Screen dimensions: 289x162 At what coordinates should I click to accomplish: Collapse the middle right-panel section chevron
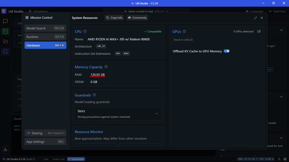pos(281,97)
